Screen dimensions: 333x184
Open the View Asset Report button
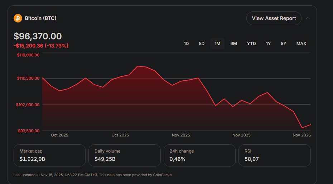[274, 18]
